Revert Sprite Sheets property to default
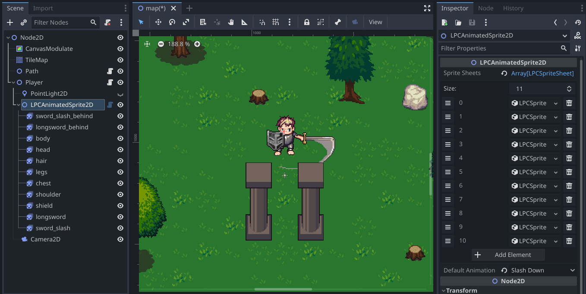The image size is (586, 294). point(504,73)
